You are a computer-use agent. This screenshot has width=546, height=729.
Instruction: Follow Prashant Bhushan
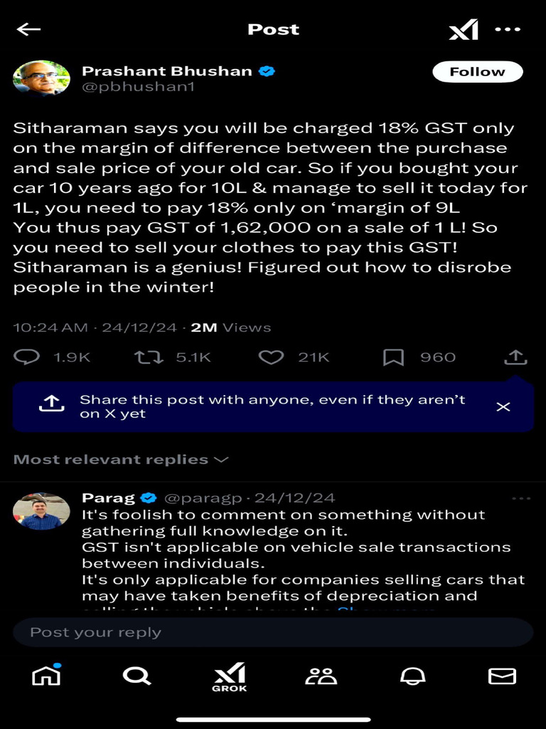pyautogui.click(x=477, y=72)
